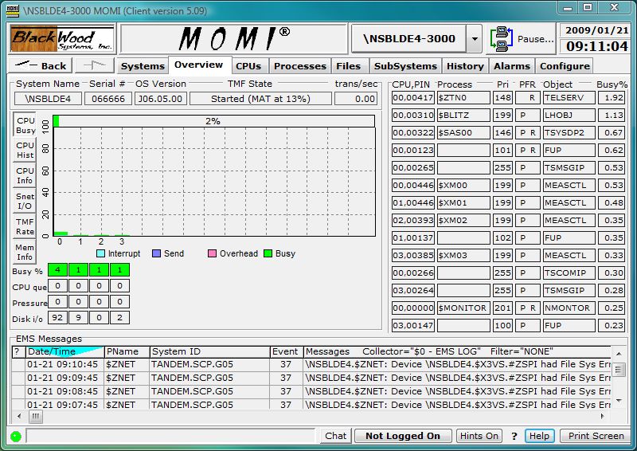Select the CPU Busy side tab
Image resolution: width=637 pixels, height=451 pixels.
coord(25,125)
